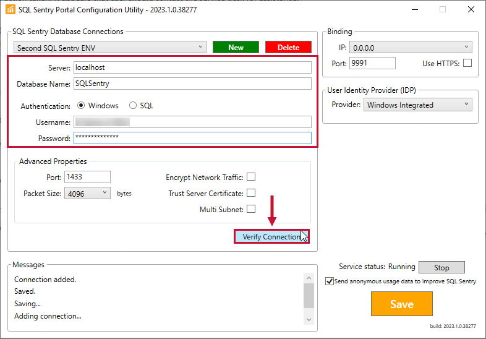
Task: Click the orange Save button
Action: click(402, 304)
